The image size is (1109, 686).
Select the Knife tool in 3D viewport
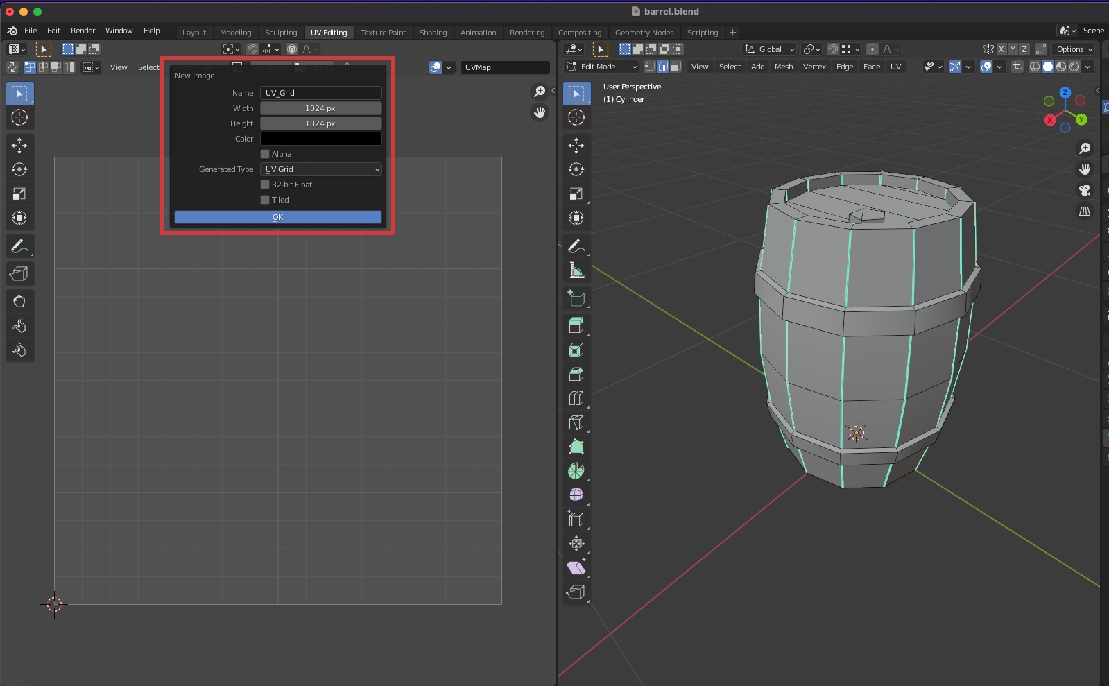[576, 422]
